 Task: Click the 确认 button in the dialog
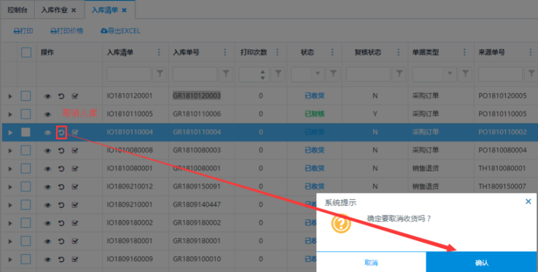pos(481,262)
